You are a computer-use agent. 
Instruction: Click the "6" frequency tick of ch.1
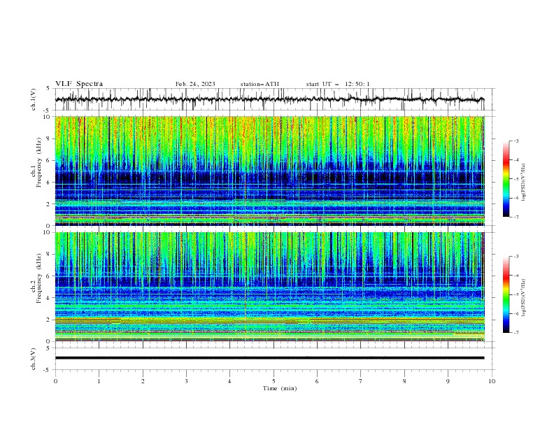pos(50,160)
